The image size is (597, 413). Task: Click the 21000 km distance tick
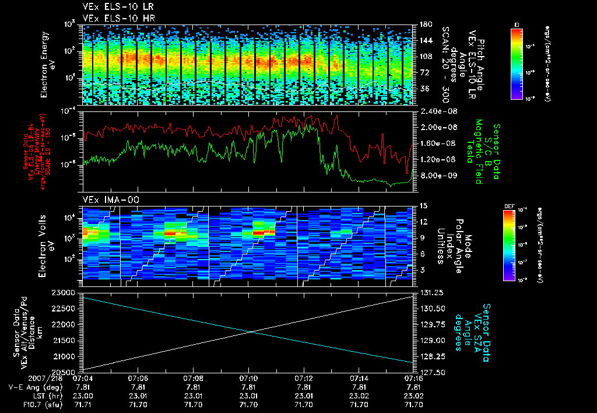(x=64, y=356)
